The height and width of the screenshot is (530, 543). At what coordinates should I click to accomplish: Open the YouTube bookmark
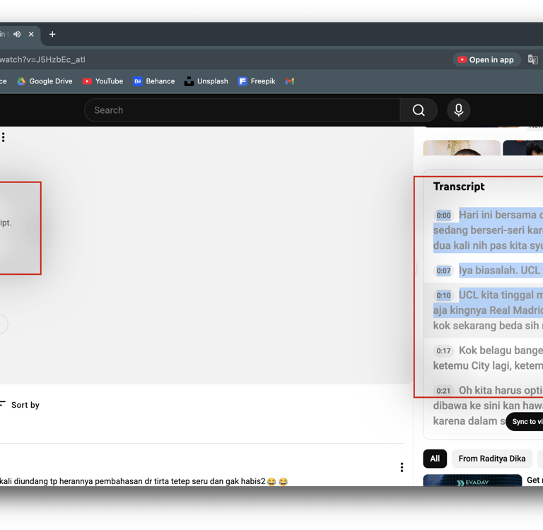(x=103, y=81)
